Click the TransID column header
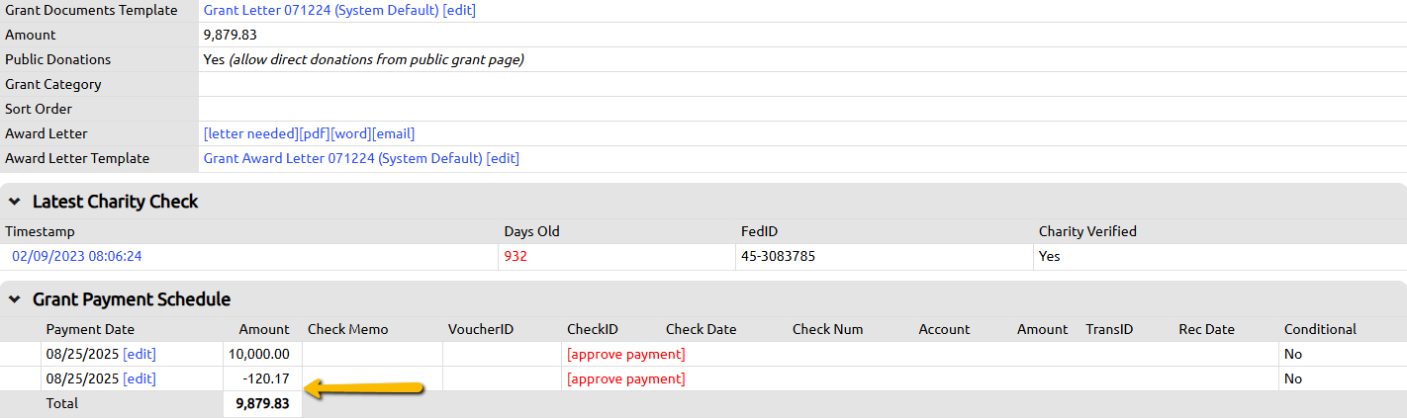 [x=1109, y=329]
